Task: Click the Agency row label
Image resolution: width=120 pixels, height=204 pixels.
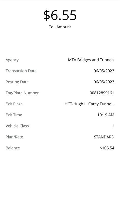Action: point(12,60)
